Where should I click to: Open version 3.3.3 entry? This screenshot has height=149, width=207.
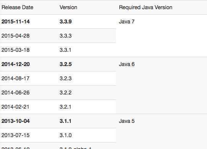pyautogui.click(x=65, y=36)
